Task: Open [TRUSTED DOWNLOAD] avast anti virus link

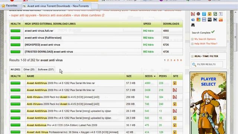Action: 49,52
